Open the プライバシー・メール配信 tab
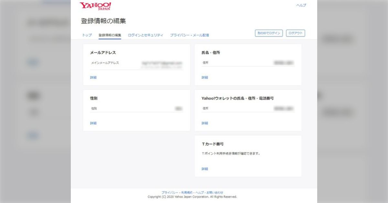 189,34
